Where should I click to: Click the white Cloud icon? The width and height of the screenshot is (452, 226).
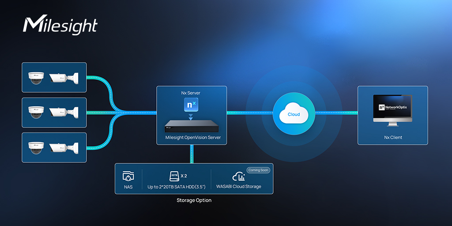click(294, 113)
